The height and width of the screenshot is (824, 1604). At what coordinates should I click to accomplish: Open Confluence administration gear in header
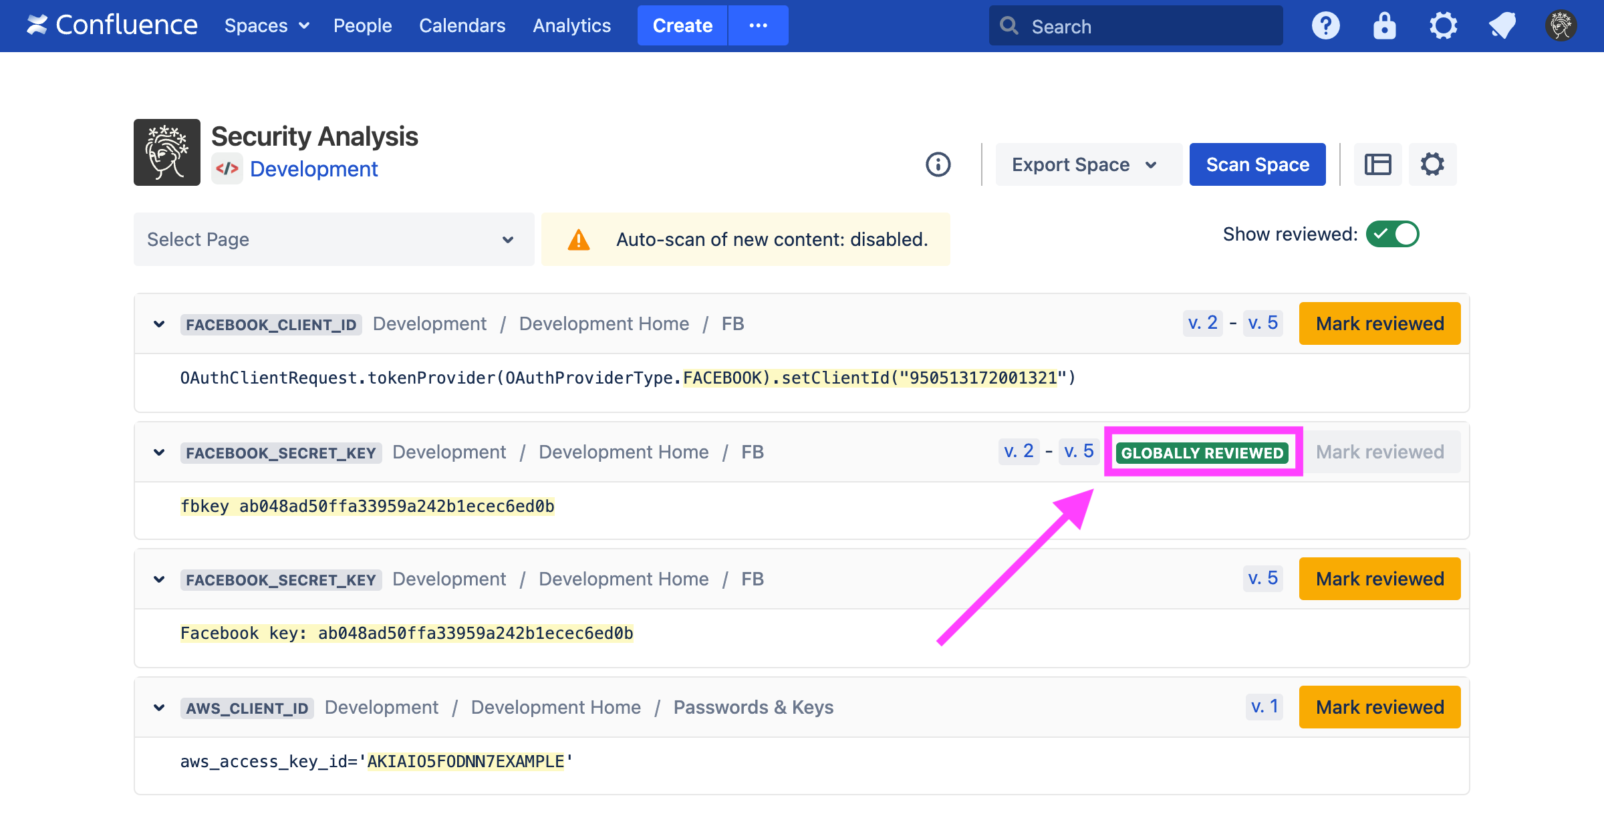click(1443, 26)
